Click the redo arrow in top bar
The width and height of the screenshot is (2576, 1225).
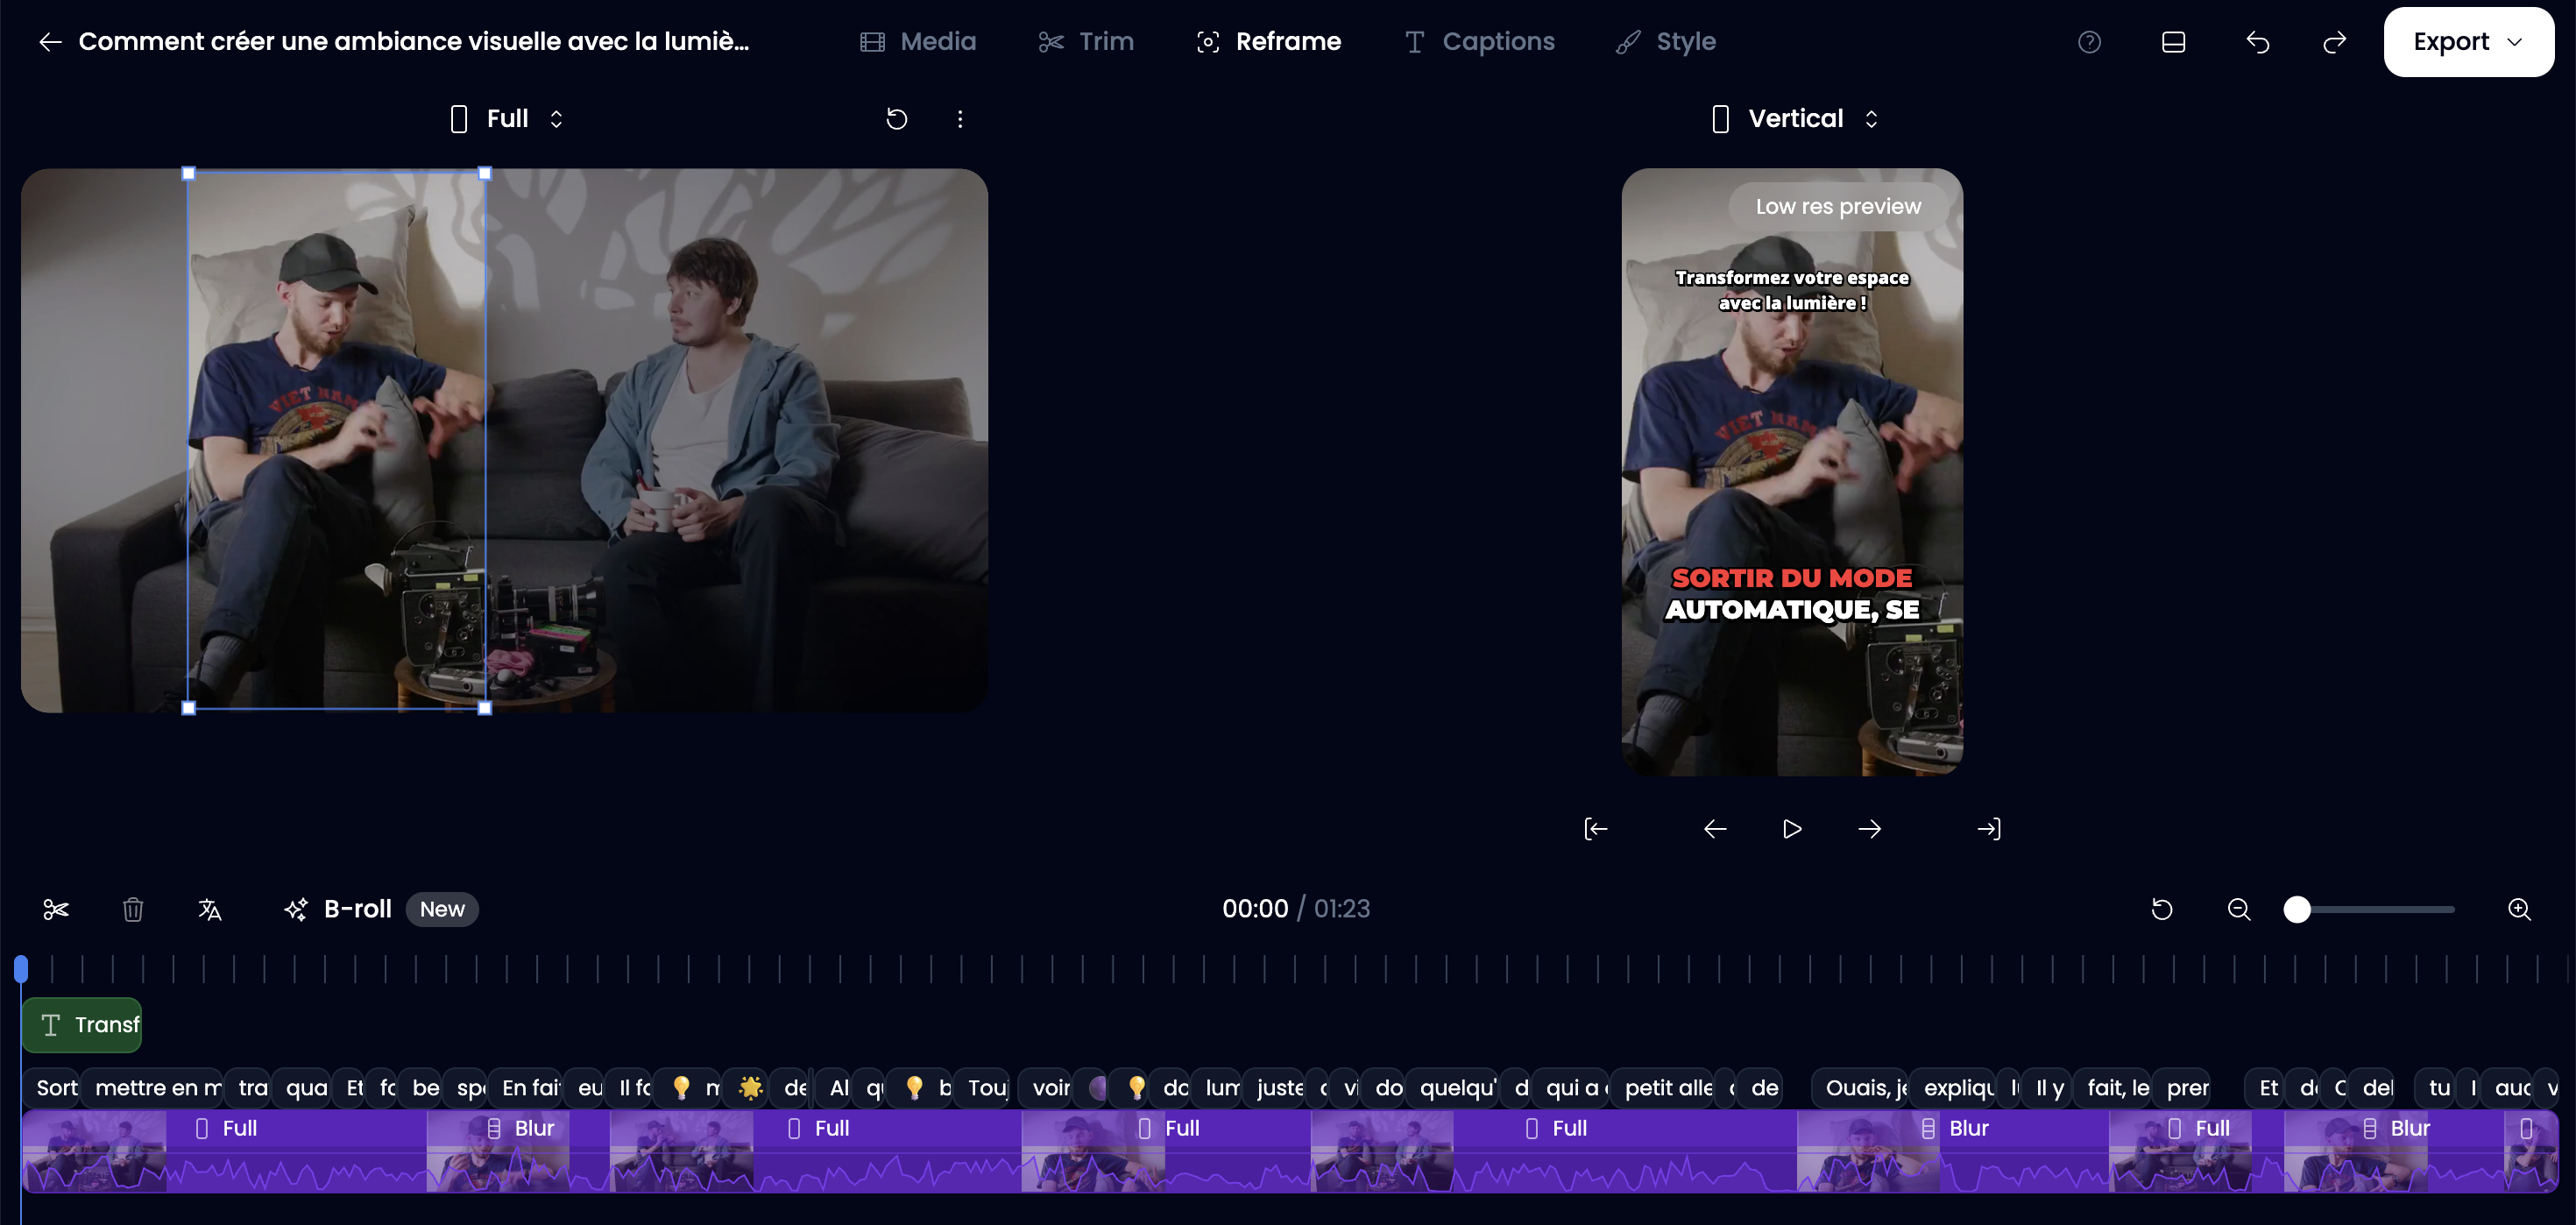(x=2334, y=42)
